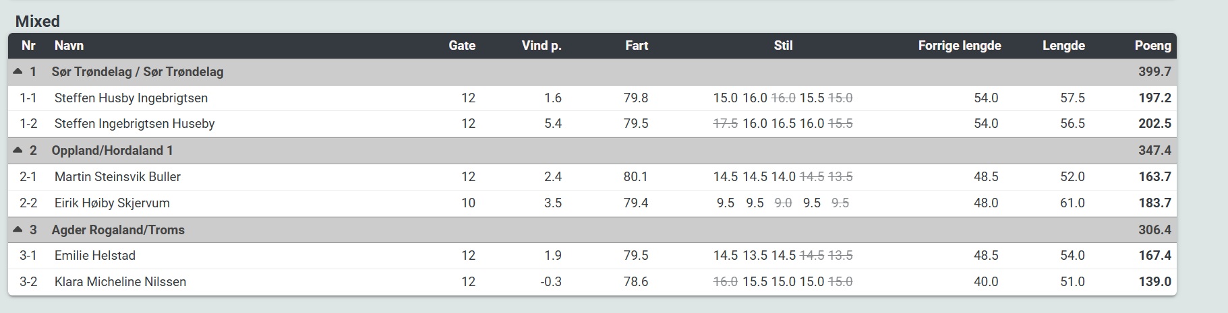This screenshot has width=1228, height=313.
Task: Click the Navn column header
Action: [x=69, y=46]
